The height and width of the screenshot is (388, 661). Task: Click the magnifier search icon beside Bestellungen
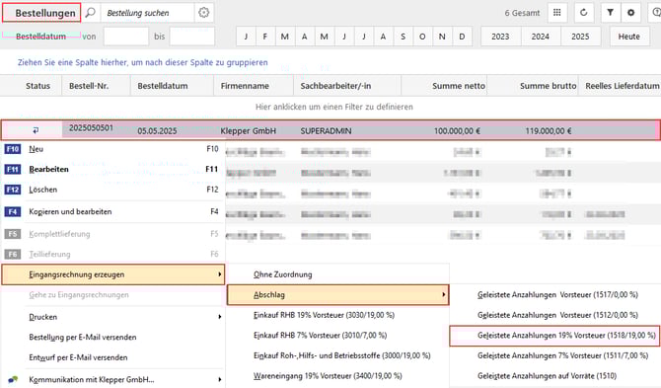click(x=90, y=13)
